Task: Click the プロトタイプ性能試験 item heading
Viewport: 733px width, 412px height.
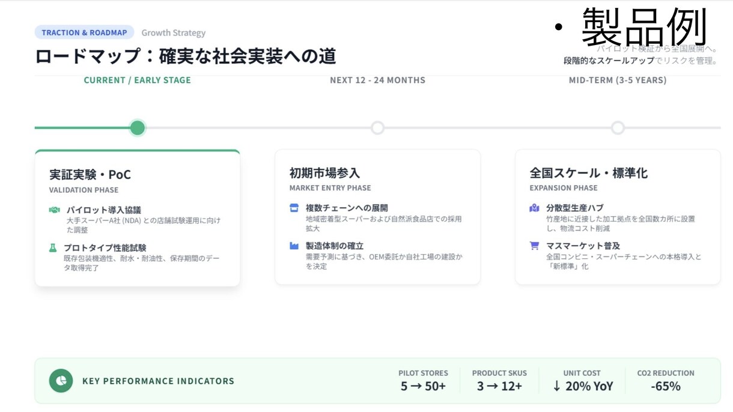Action: click(105, 247)
